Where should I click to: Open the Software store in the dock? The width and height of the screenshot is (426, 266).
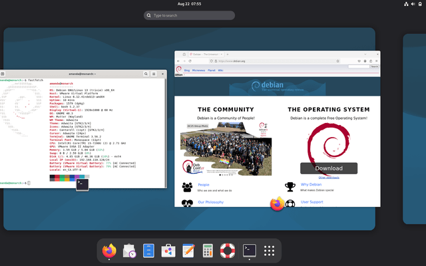coord(168,250)
